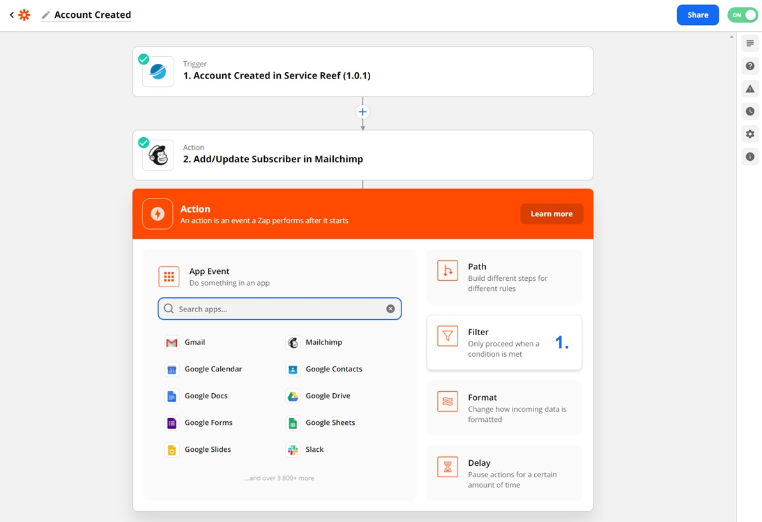Viewport: 762px width, 522px height.
Task: Click the Action lightning bolt icon
Action: (x=158, y=214)
